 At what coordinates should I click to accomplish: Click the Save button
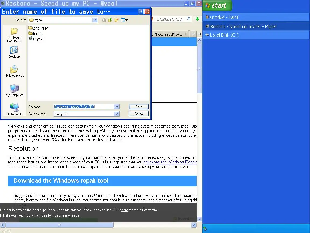tap(139, 107)
